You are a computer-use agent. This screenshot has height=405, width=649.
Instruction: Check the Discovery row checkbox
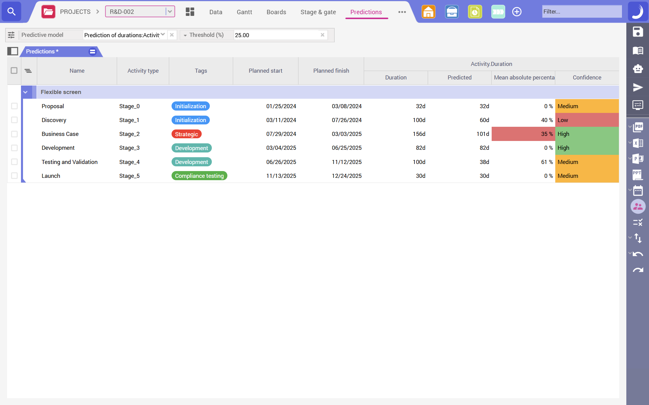pos(14,120)
